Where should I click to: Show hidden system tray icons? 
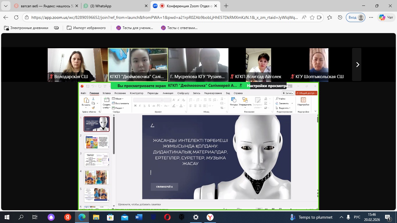[342, 217]
